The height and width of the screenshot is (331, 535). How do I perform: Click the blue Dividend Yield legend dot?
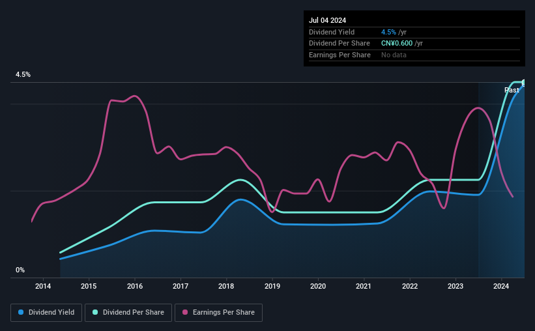tap(21, 312)
